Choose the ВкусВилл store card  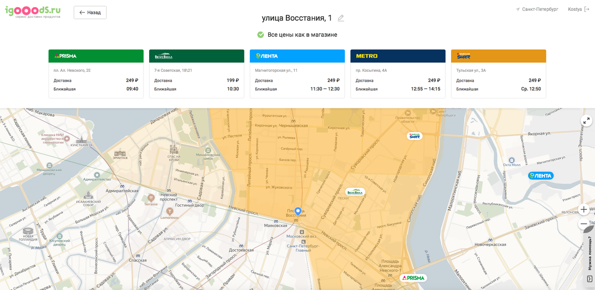196,74
